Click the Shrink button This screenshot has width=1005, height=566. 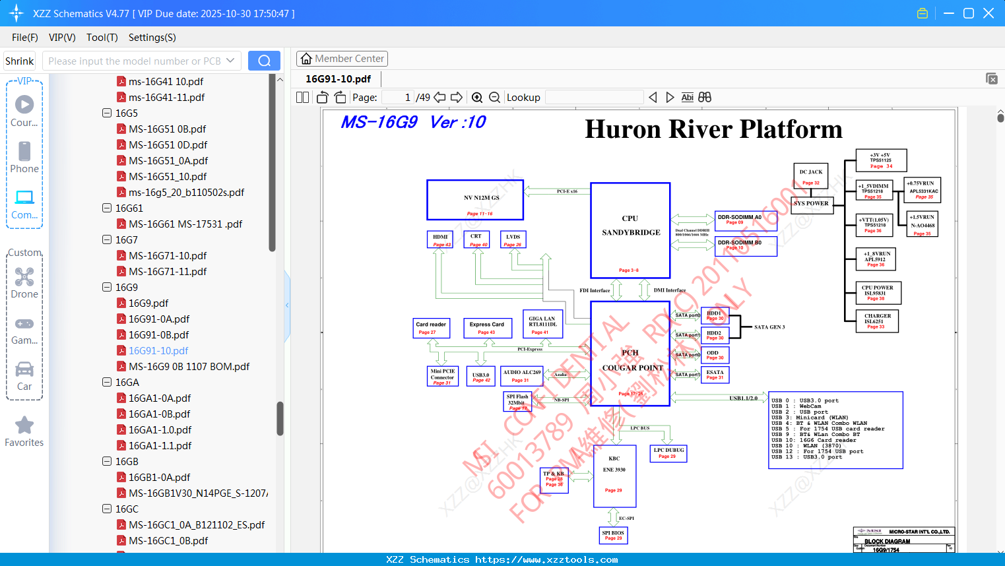coord(19,61)
